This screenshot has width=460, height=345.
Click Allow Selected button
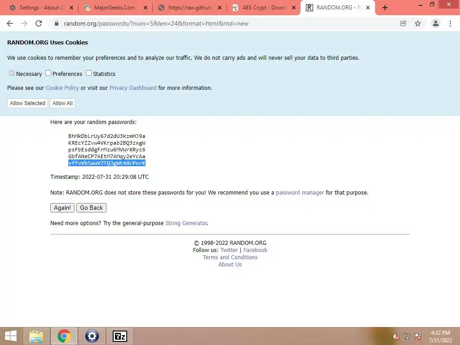[x=27, y=103]
